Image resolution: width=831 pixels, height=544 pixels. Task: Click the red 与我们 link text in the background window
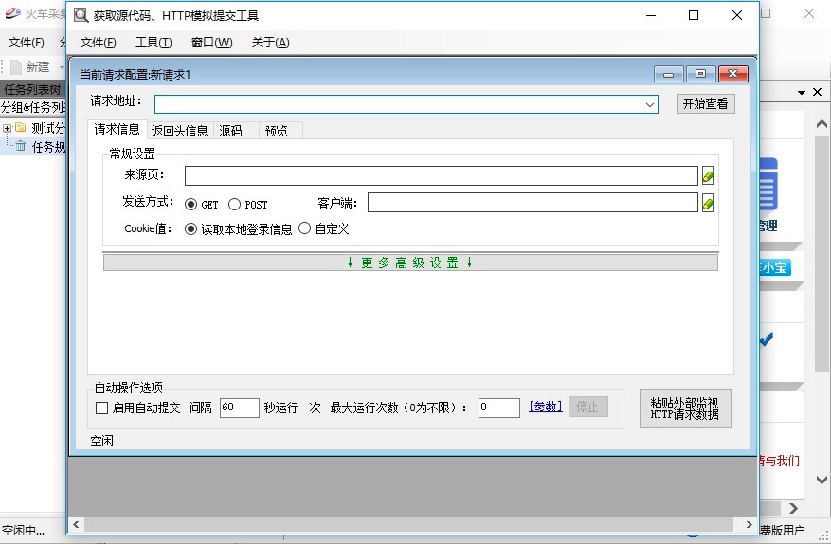tap(779, 461)
